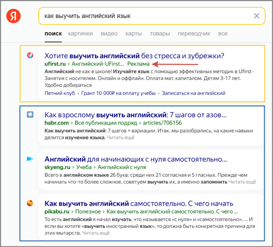Open ad headline about learning without stress
Image resolution: width=273 pixels, height=247 pixels.
(x=134, y=56)
